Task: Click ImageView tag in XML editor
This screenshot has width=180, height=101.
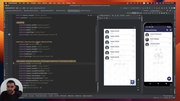Action: [21, 22]
